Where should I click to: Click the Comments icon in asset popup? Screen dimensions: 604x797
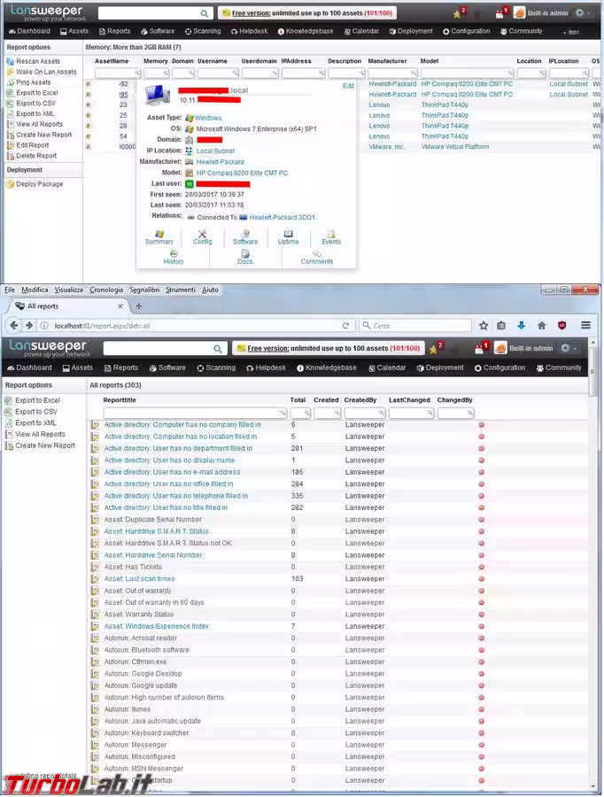[x=316, y=257]
